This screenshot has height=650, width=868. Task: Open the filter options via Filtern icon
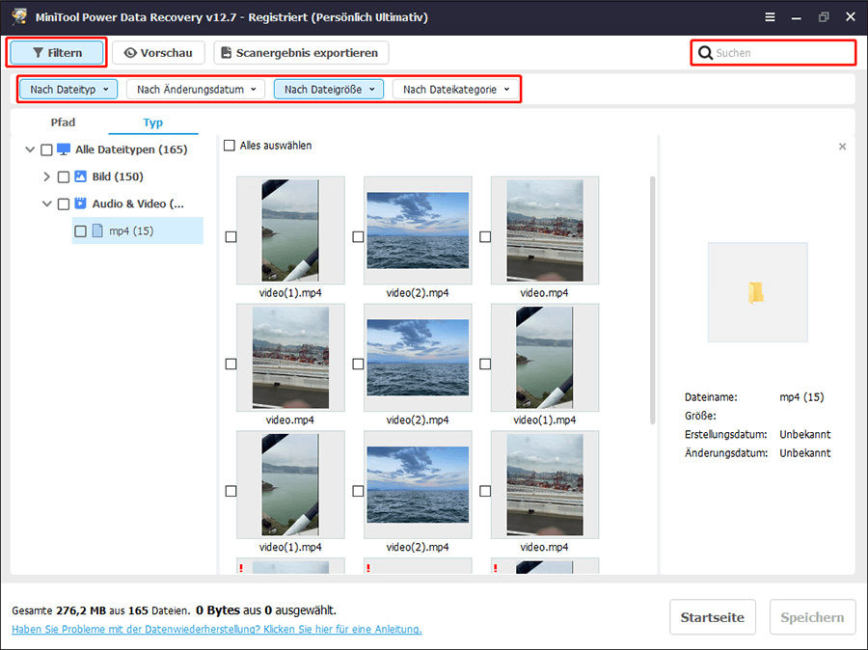(x=38, y=52)
